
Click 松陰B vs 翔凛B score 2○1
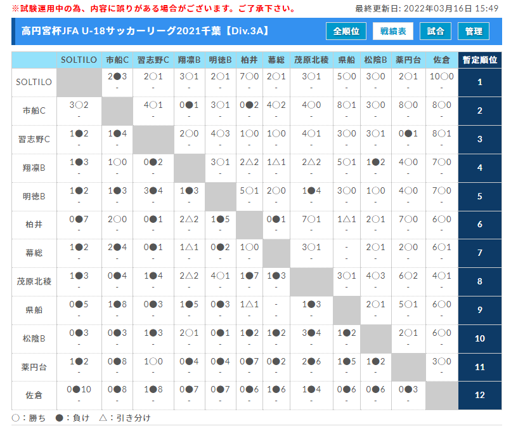pyautogui.click(x=190, y=333)
